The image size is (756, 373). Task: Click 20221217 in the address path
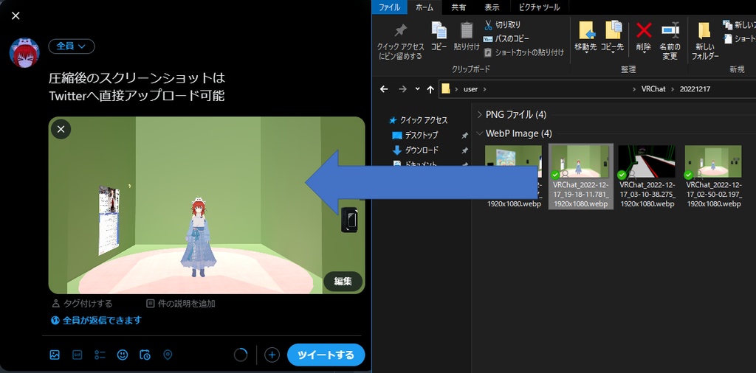click(695, 89)
